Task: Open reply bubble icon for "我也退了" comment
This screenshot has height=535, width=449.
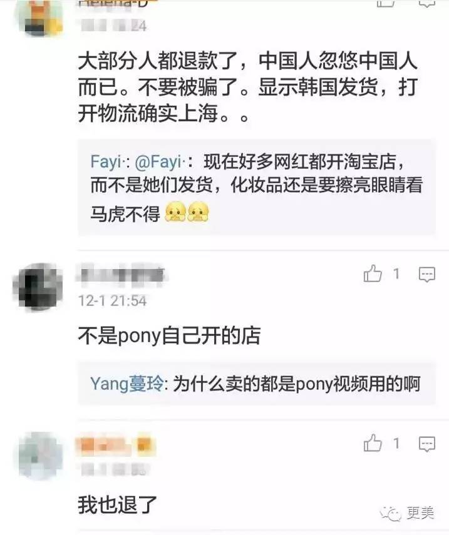Action: click(427, 444)
